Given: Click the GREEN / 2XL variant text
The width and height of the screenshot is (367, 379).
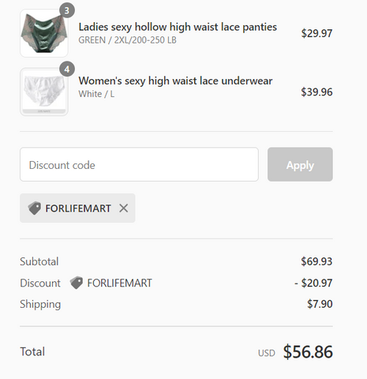Looking at the screenshot, I should click(x=127, y=40).
